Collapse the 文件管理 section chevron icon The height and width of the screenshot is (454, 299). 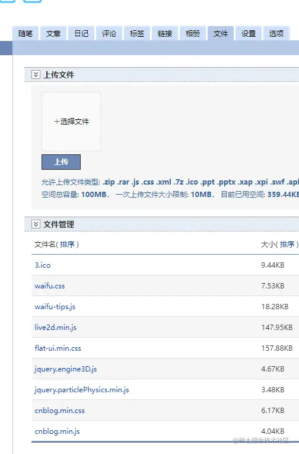pos(36,224)
